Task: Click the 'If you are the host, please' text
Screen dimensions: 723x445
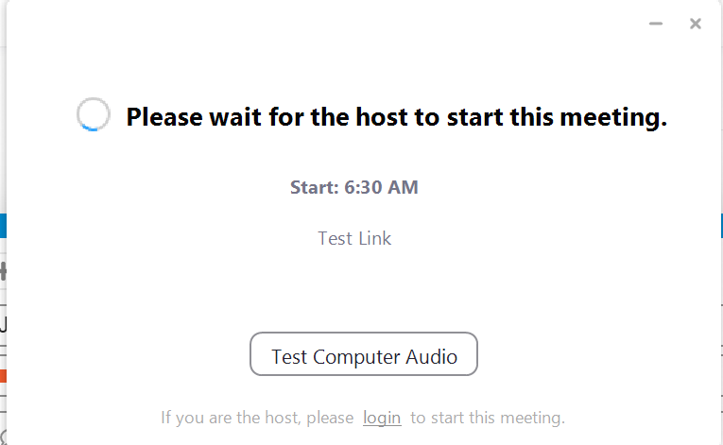Action: pos(257,418)
